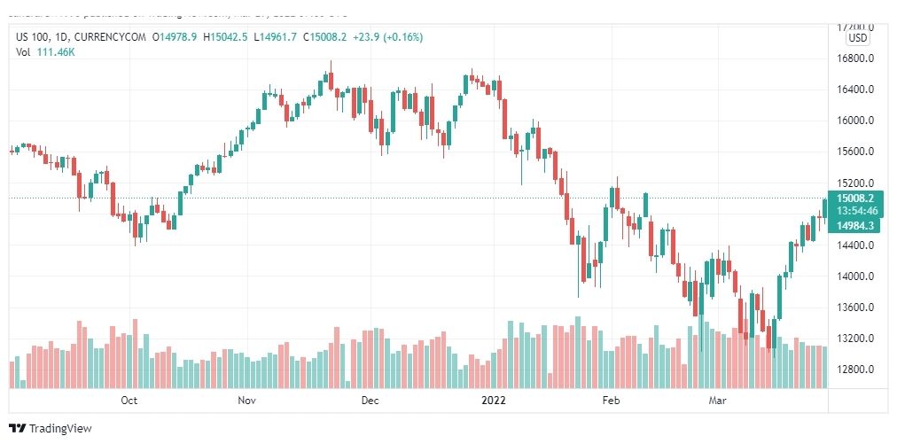
Task: Select the Vol 111.46K indicator label
Action: click(46, 52)
